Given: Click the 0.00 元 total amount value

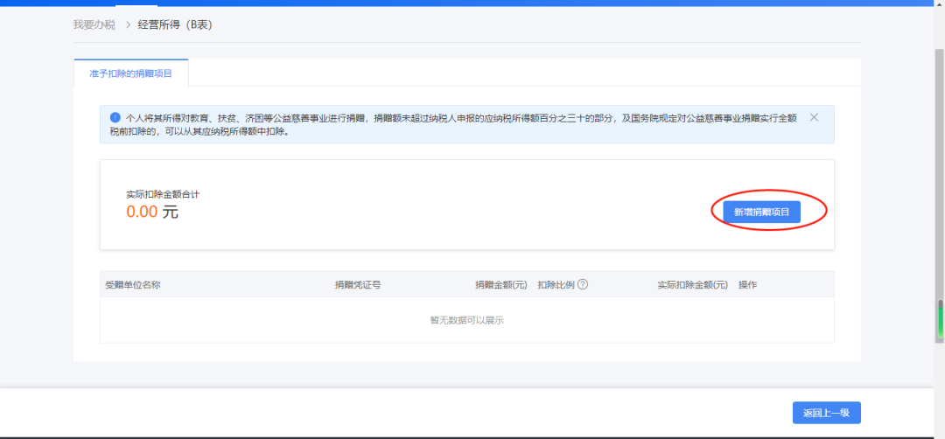Looking at the screenshot, I should tap(152, 212).
